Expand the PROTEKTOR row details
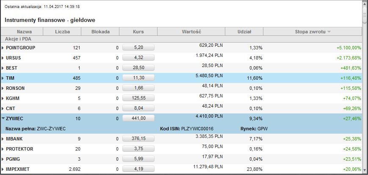The image size is (368, 175). [x=3, y=149]
